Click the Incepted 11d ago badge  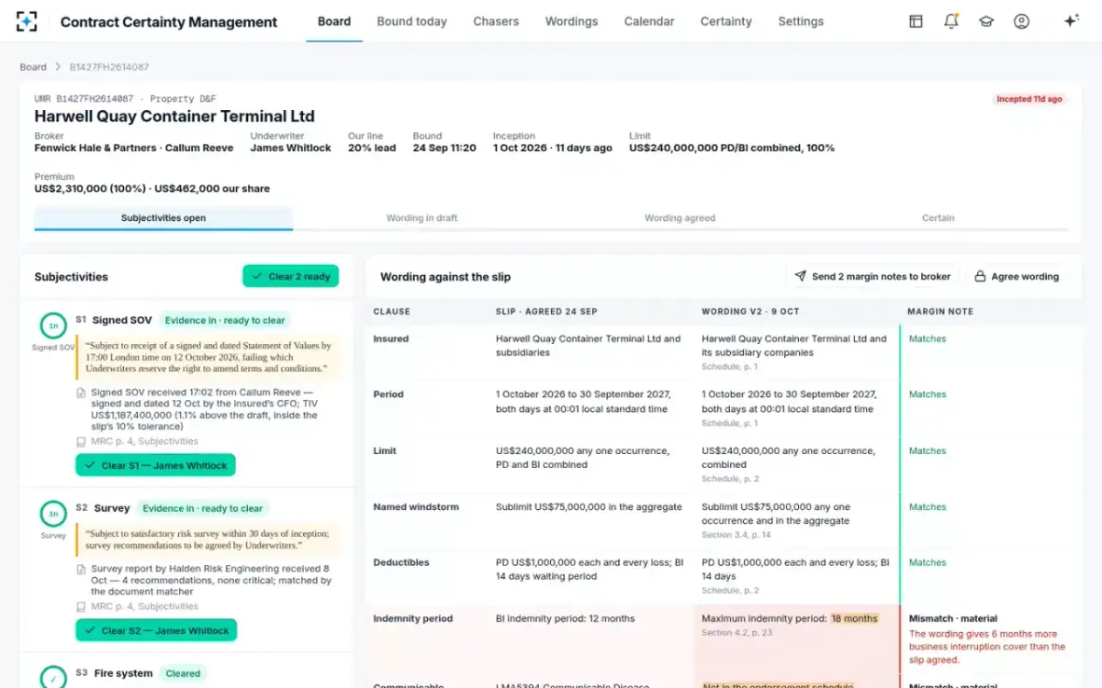click(x=1029, y=99)
